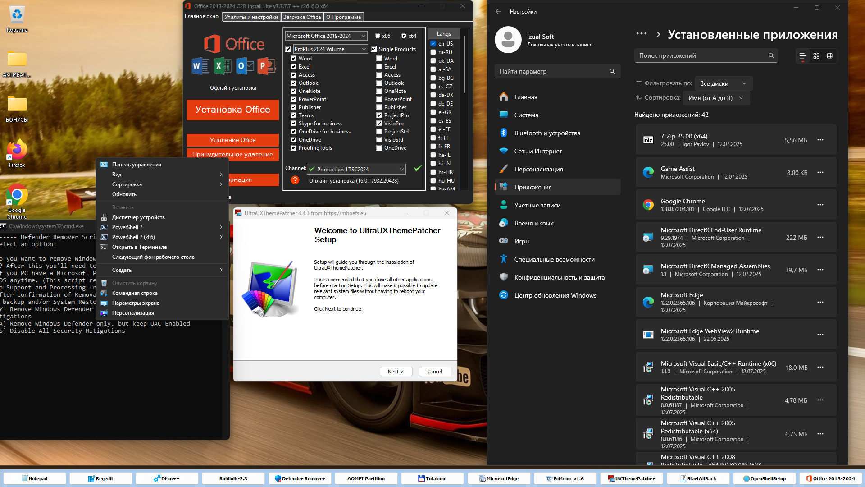
Task: Select the x86 architecture radio button
Action: 378,36
